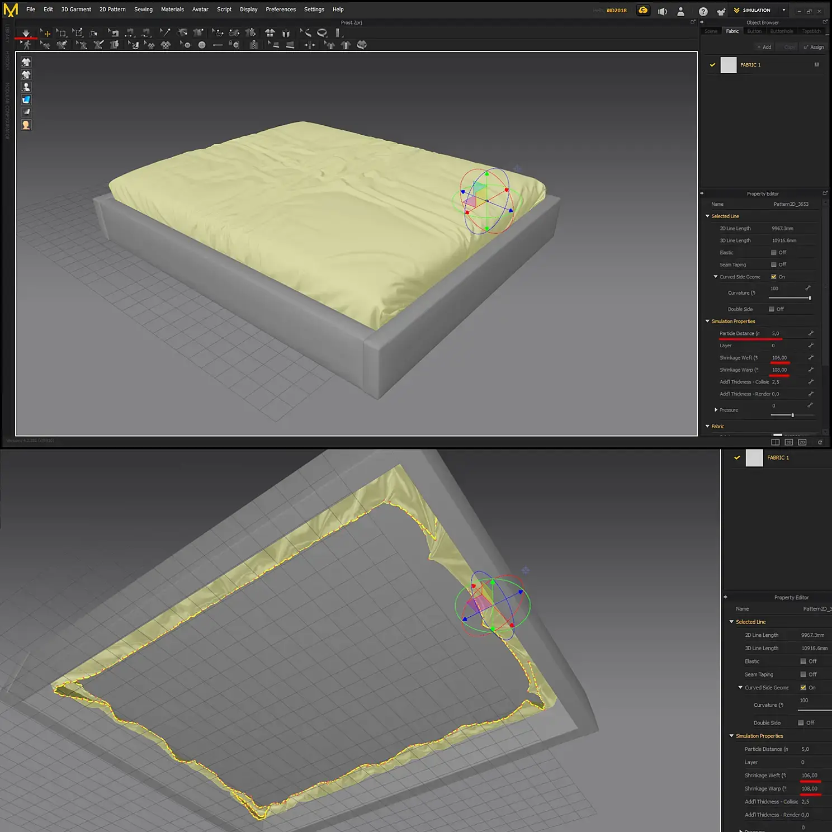Image resolution: width=832 pixels, height=832 pixels.
Task: Switch to the 3D-only window layout icon
Action: (x=789, y=442)
